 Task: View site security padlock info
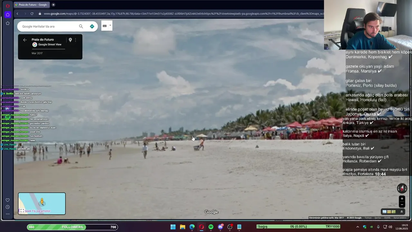[40, 14]
